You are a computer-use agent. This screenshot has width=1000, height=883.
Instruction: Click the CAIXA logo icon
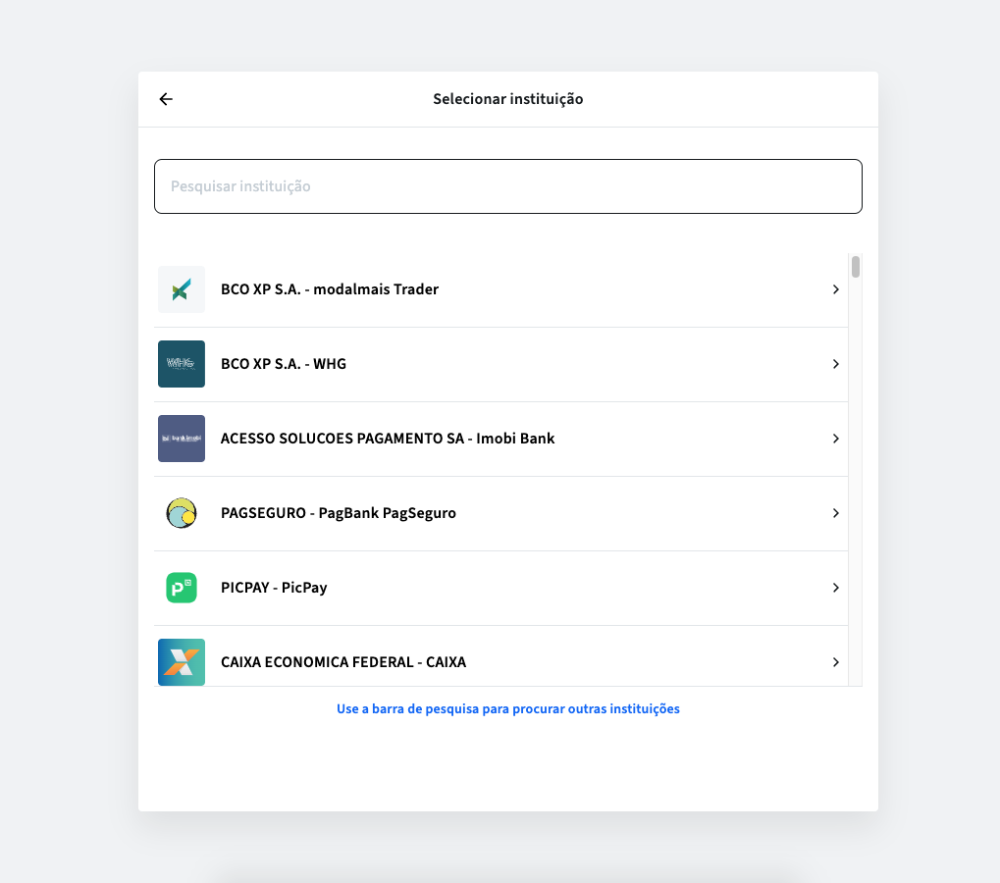pos(182,662)
